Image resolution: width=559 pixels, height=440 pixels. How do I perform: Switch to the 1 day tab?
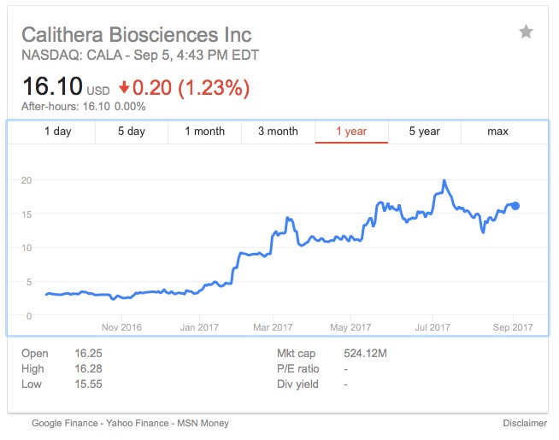pyautogui.click(x=58, y=132)
